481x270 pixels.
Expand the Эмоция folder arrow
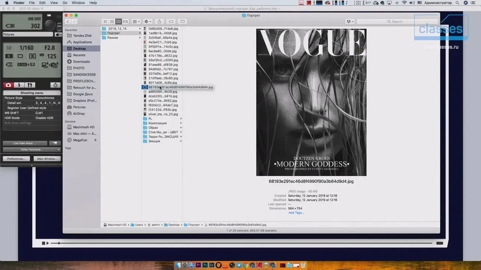point(181,141)
